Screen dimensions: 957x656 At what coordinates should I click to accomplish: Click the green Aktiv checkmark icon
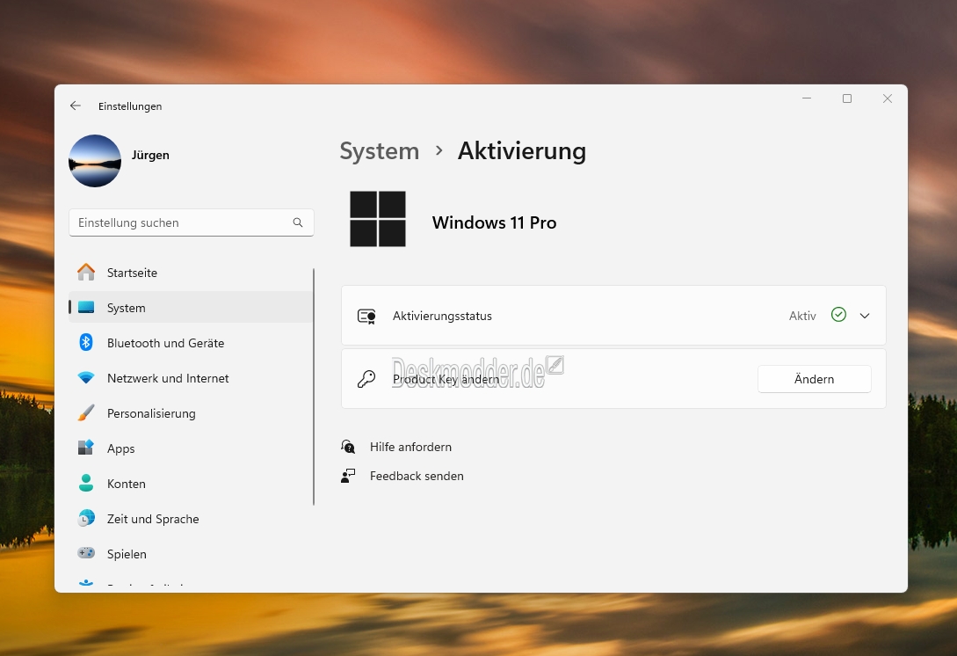[x=838, y=315]
